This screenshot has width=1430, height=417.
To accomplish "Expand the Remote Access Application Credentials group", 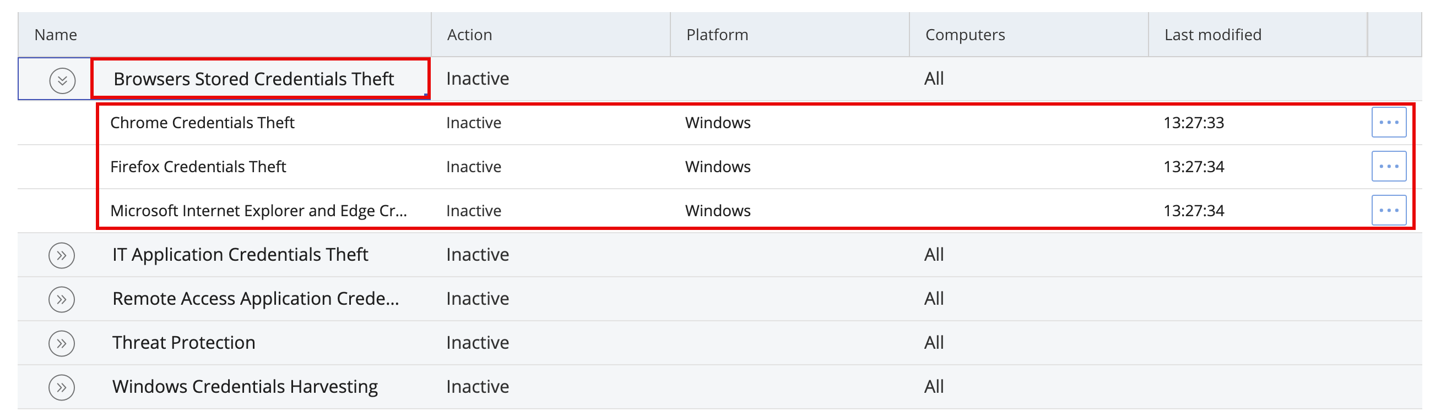I will click(61, 298).
